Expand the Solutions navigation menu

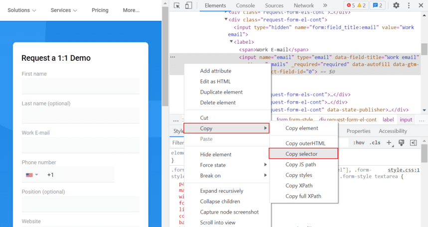click(x=22, y=10)
